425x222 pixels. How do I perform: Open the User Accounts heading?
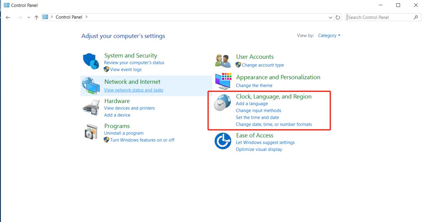point(255,57)
